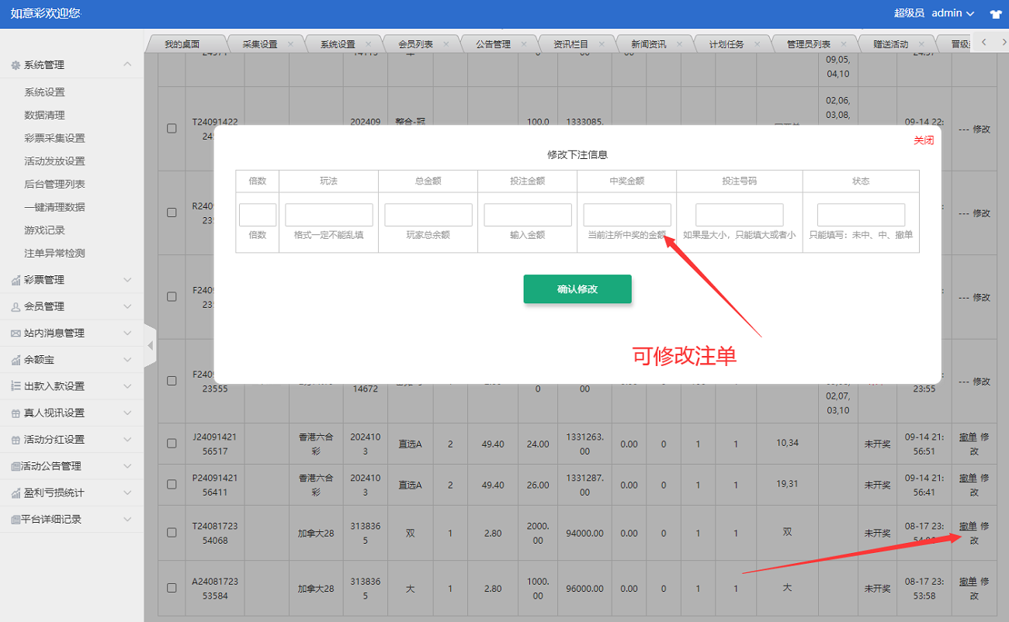Click the shirt theme icon in header
Image resolution: width=1009 pixels, height=622 pixels.
pyautogui.click(x=995, y=14)
